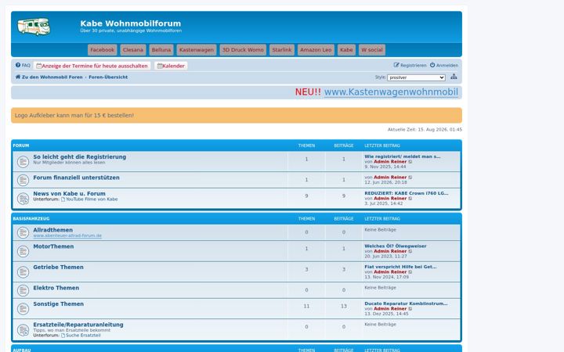View latest post icon in Registrierung row
564x352 pixels.
(410, 162)
